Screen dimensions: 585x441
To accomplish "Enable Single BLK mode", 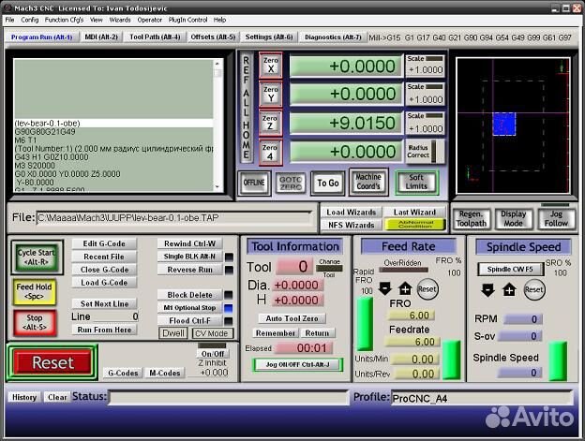I will point(189,256).
